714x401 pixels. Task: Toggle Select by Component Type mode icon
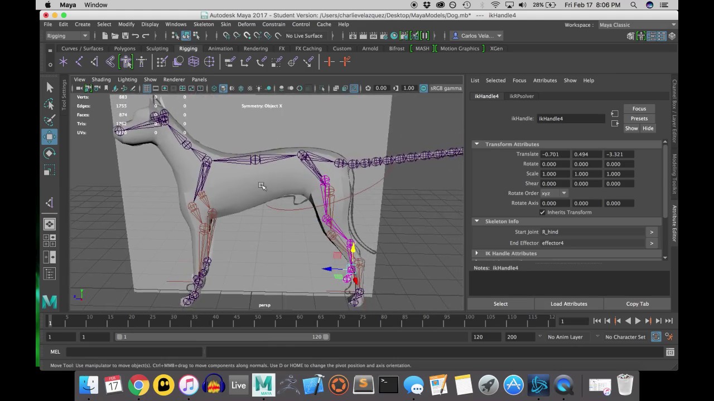pos(196,36)
